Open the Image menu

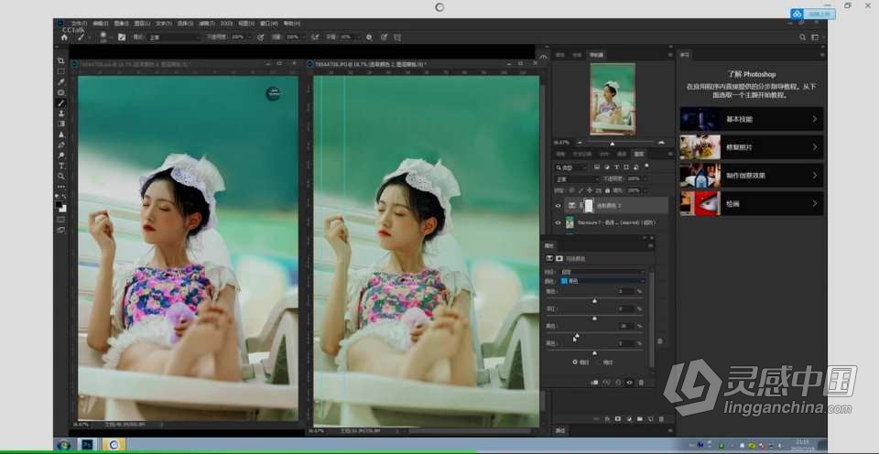pyautogui.click(x=121, y=24)
